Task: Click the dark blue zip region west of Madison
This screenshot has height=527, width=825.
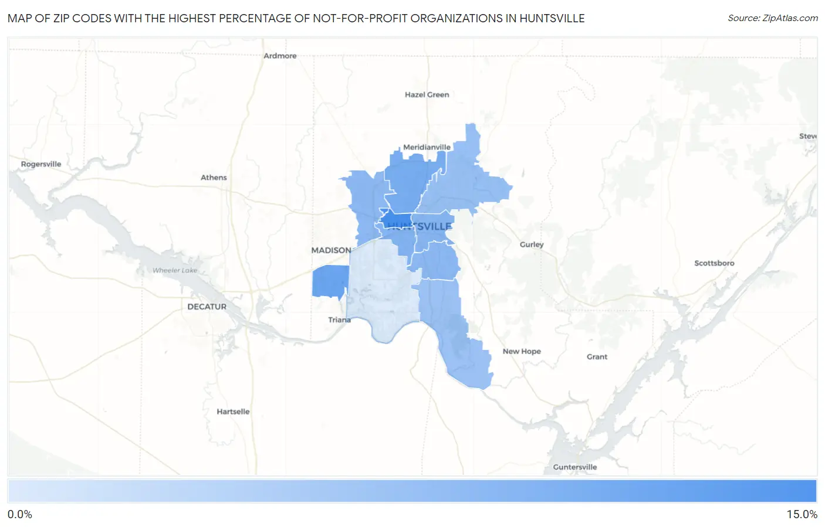Action: tap(330, 281)
